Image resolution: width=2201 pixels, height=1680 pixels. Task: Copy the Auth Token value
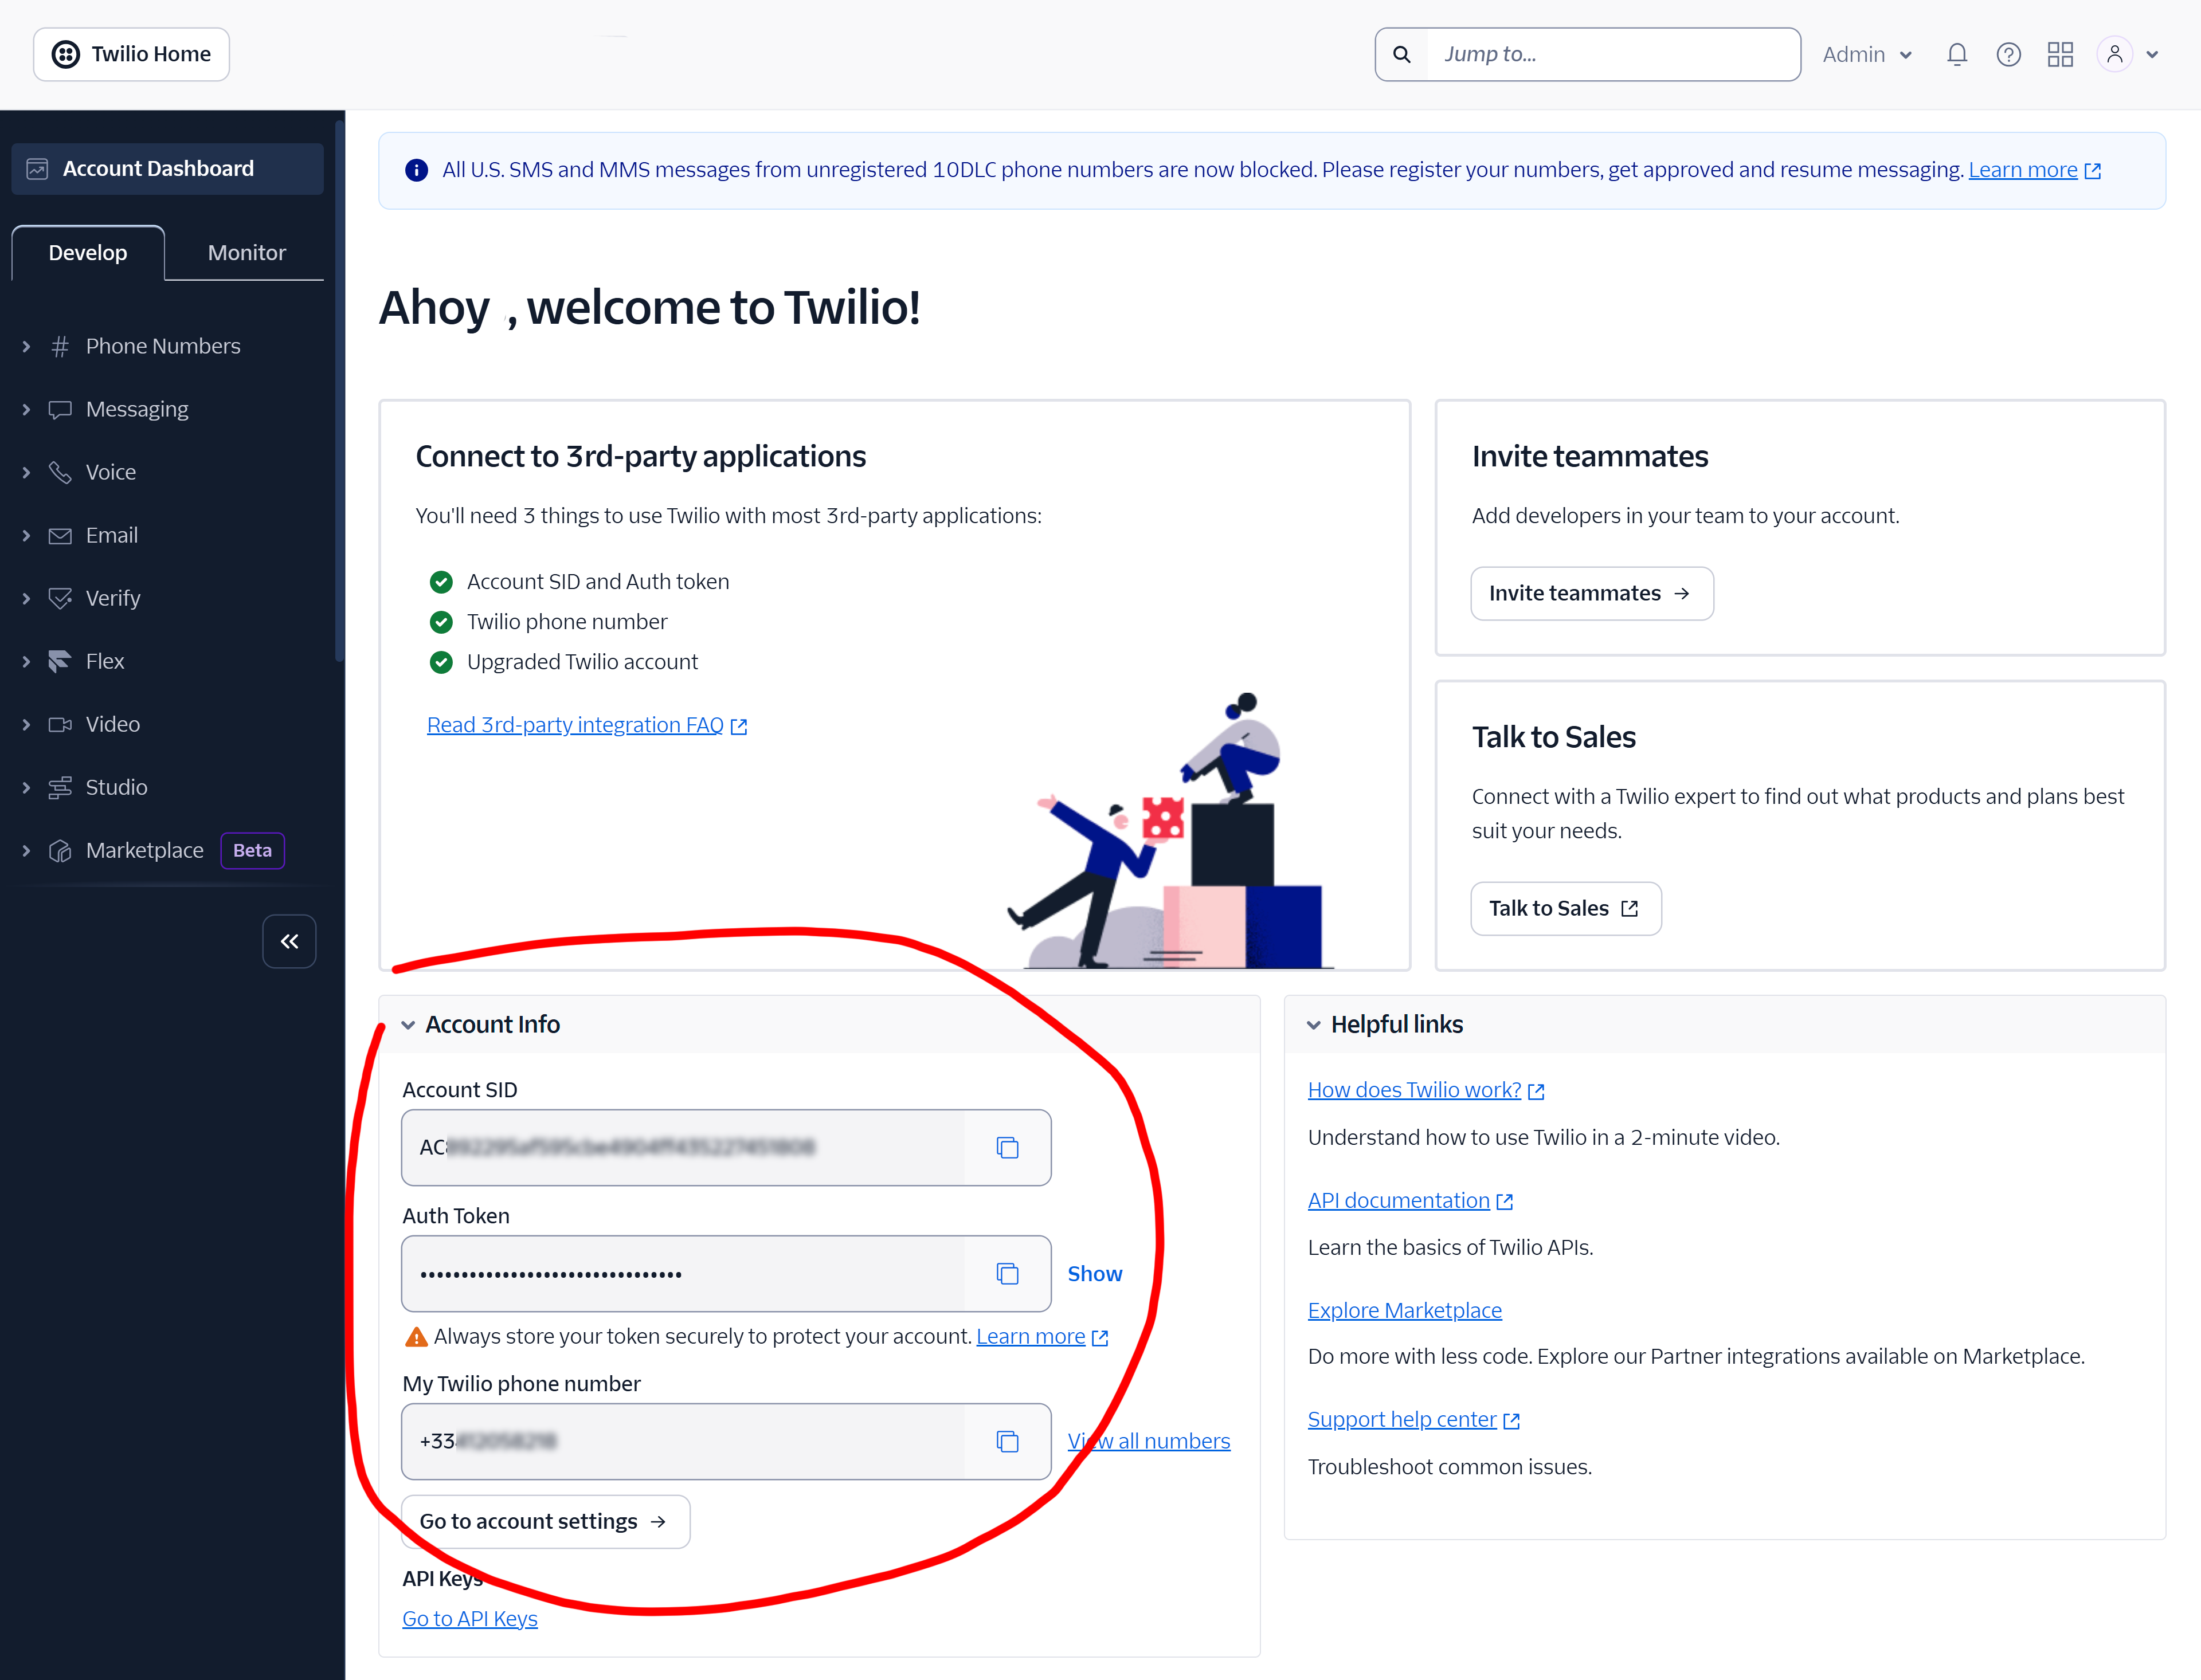click(1006, 1273)
